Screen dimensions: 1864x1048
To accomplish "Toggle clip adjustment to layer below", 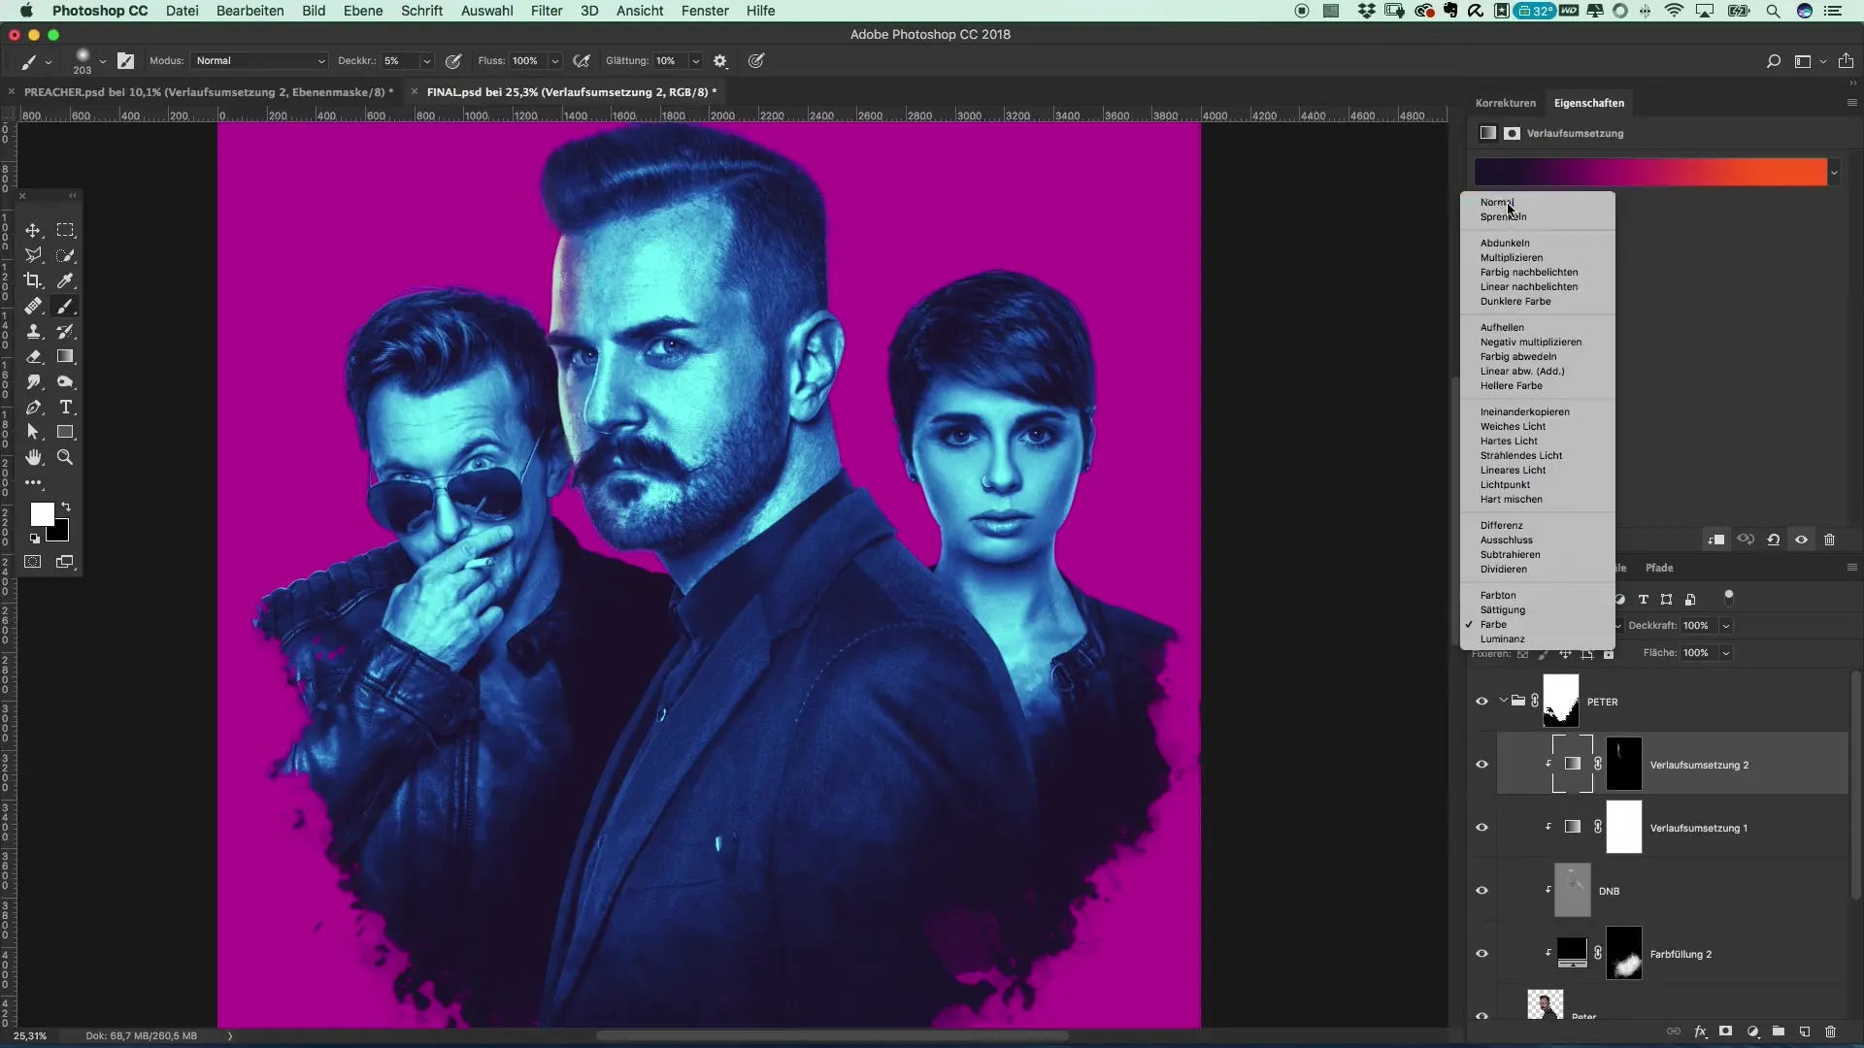I will click(1716, 540).
